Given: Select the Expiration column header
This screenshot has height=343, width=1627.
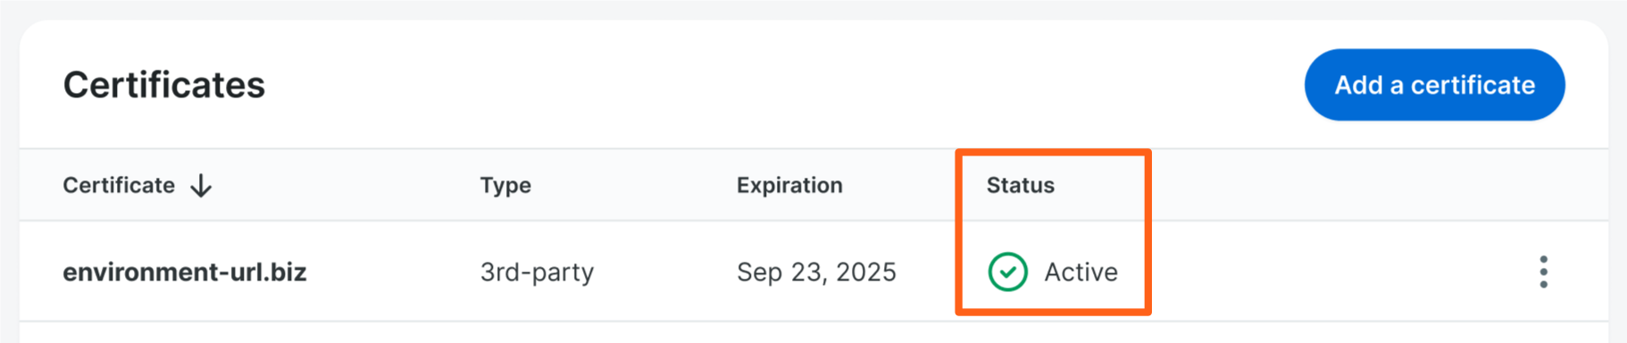Looking at the screenshot, I should (789, 185).
